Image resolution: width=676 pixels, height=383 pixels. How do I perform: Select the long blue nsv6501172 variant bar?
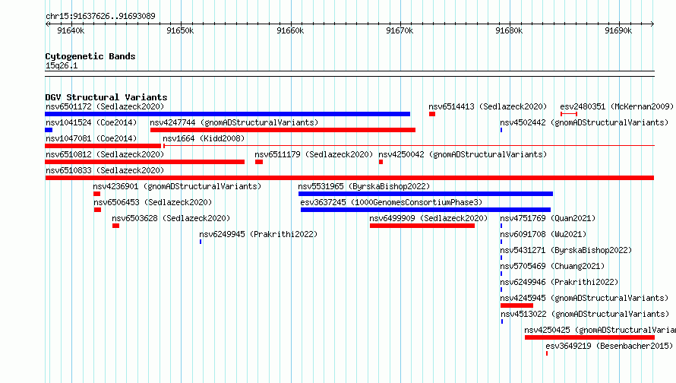[x=228, y=114]
